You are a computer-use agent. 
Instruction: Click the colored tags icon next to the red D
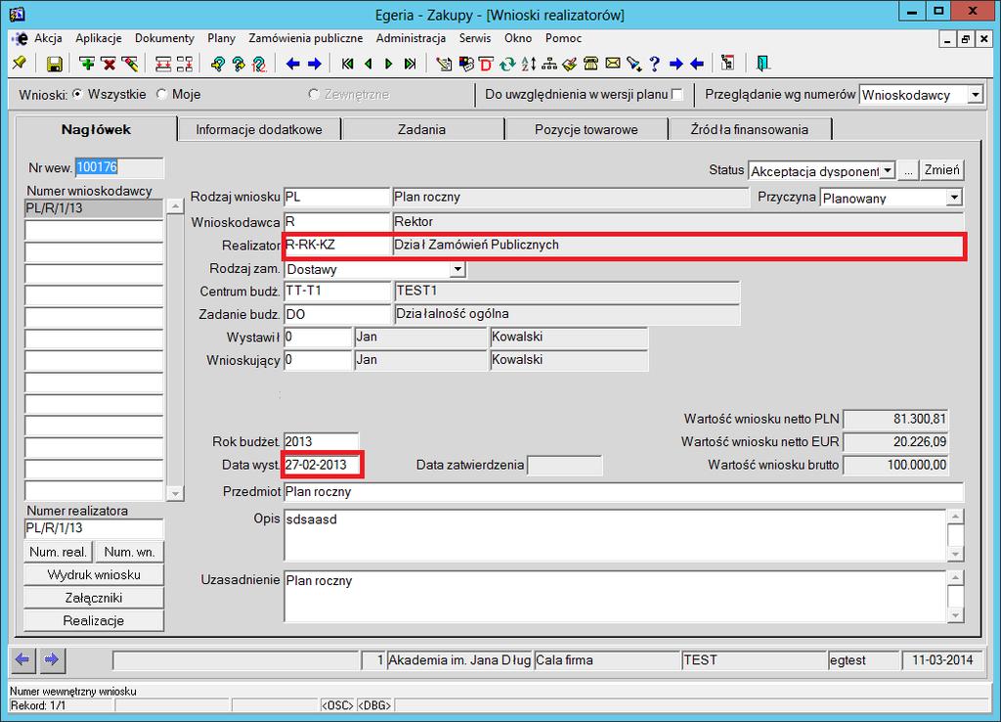[x=465, y=64]
